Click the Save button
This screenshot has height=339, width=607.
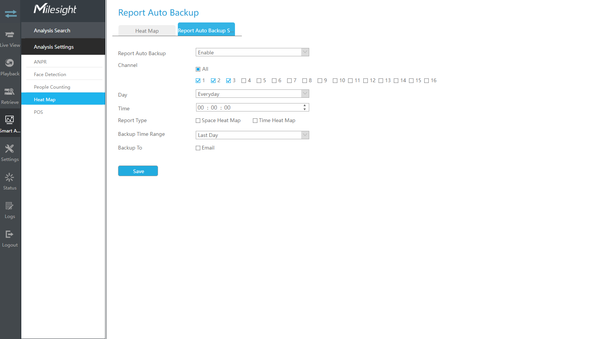[x=138, y=171]
